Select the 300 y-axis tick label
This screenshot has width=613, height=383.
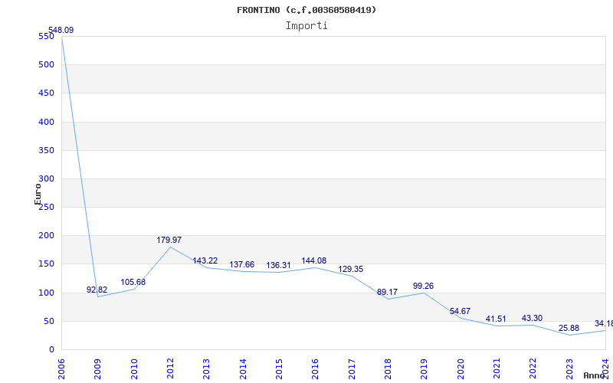coord(46,179)
